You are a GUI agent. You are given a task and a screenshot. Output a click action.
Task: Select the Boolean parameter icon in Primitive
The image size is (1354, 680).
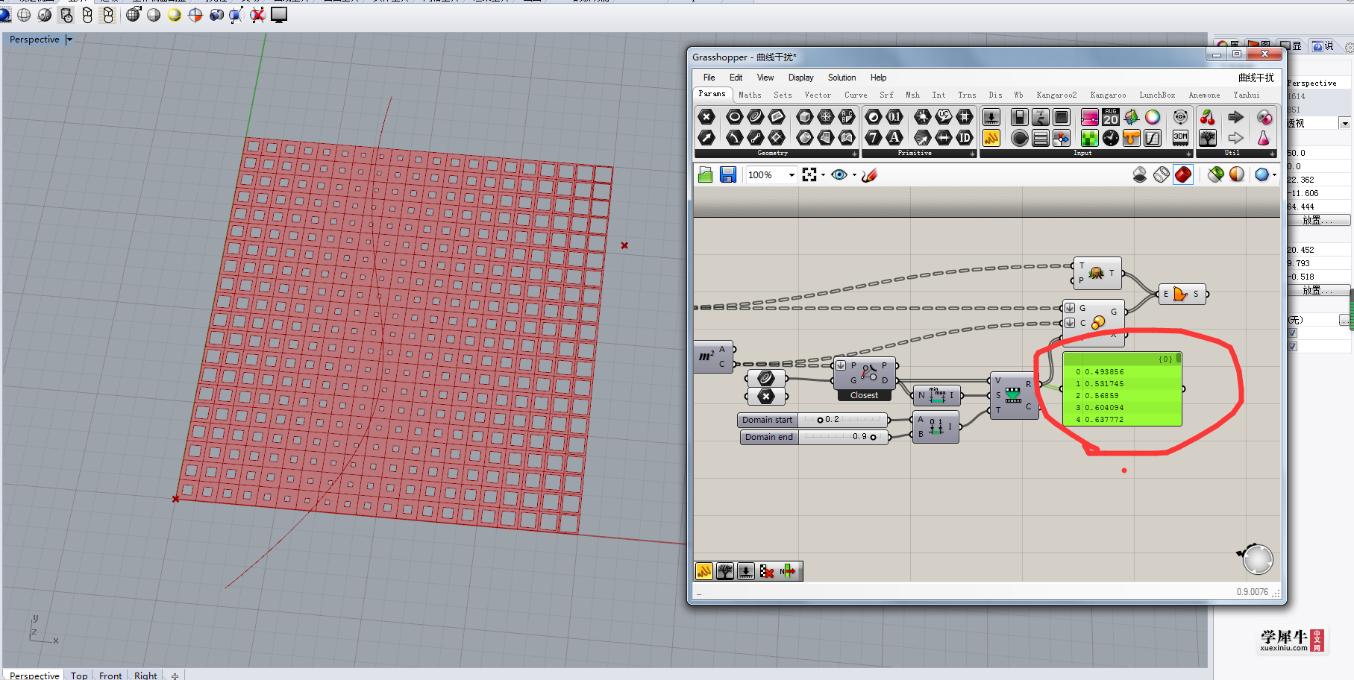coord(874,116)
